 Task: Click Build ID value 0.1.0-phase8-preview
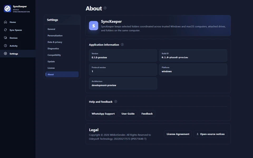click(x=175, y=57)
